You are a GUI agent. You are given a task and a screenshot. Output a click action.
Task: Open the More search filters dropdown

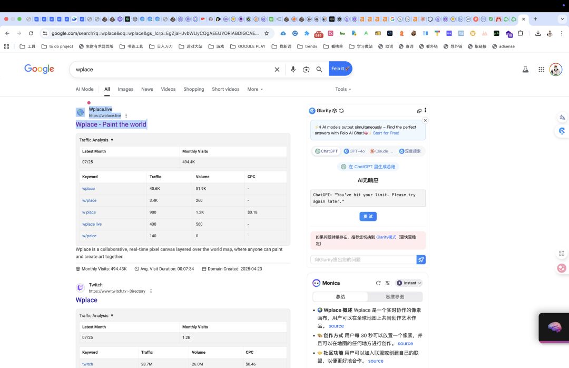255,90
